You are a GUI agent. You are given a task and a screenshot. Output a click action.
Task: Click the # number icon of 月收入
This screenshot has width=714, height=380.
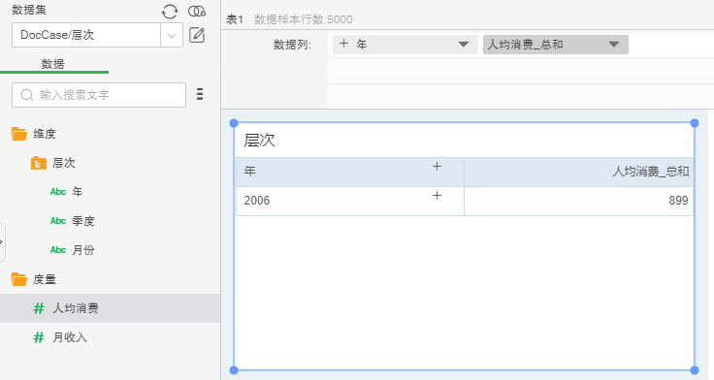pyautogui.click(x=39, y=337)
